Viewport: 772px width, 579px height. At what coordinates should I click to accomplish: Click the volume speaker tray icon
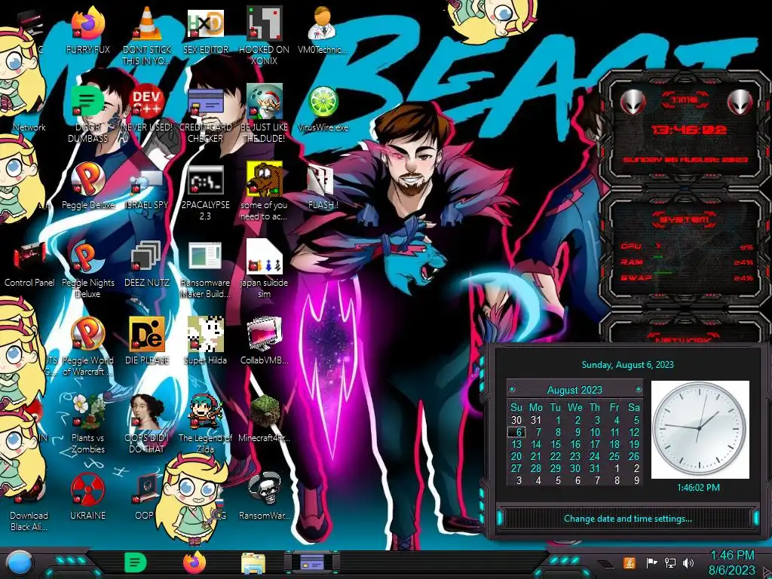(688, 562)
